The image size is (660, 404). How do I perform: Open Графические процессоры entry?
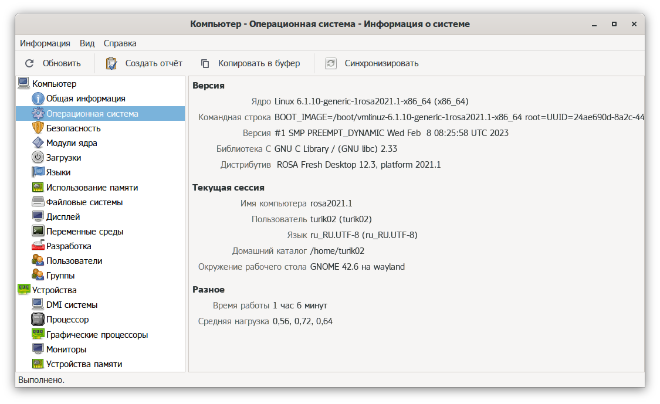point(97,335)
